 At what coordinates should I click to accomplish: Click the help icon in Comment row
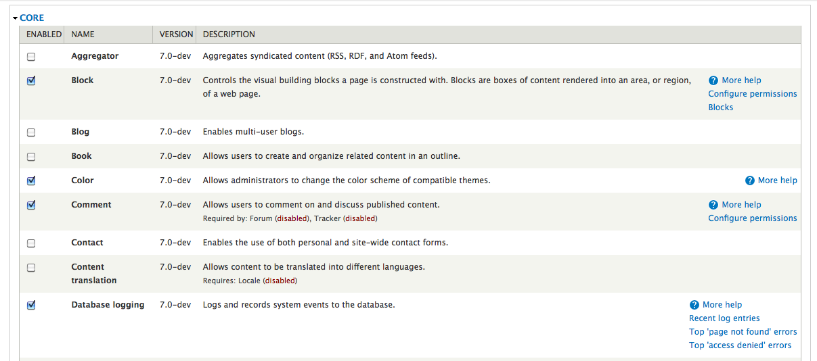[713, 205]
